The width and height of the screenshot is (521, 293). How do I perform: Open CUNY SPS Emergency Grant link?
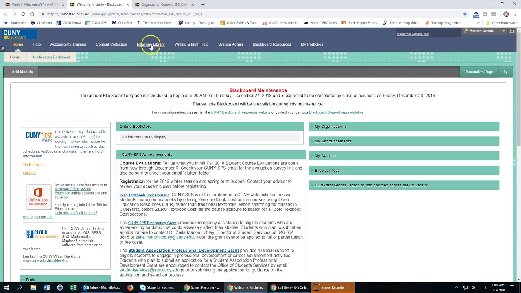point(152,223)
